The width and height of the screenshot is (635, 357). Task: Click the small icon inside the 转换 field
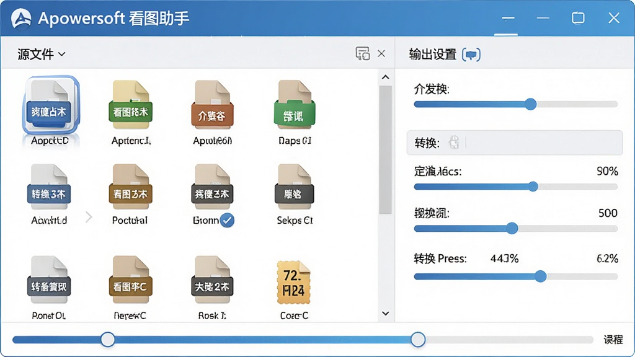(x=454, y=142)
